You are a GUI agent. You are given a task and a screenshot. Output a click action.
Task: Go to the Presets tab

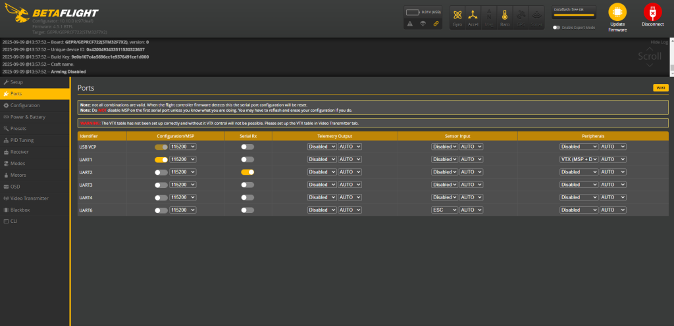pyautogui.click(x=35, y=128)
